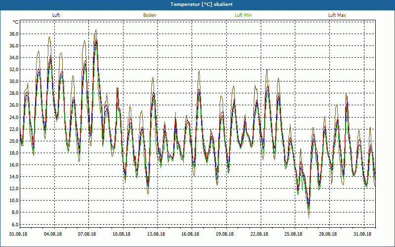
Task: Click the °C axis unit label
Action: pos(16,22)
